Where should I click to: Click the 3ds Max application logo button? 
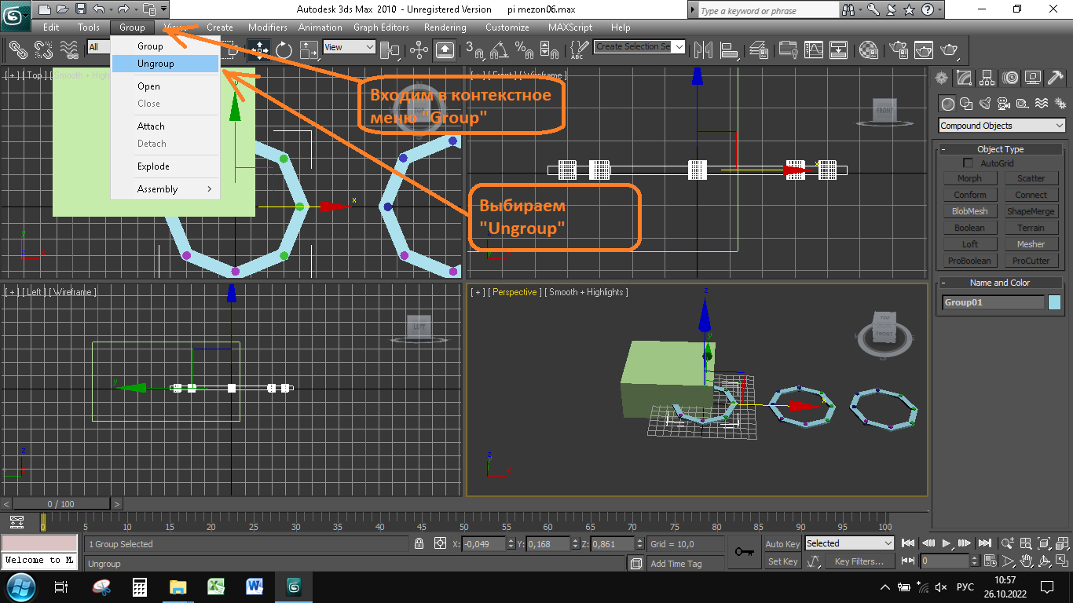point(16,14)
